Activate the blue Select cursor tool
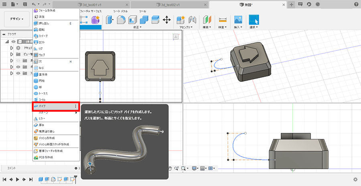361x186 pixels. coord(254,20)
